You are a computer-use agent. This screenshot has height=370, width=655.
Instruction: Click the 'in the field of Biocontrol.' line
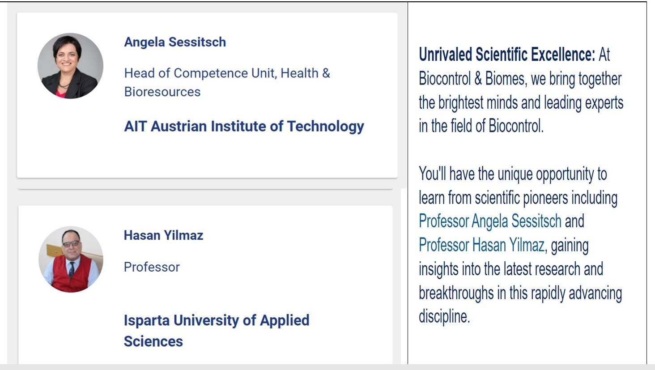(x=481, y=126)
